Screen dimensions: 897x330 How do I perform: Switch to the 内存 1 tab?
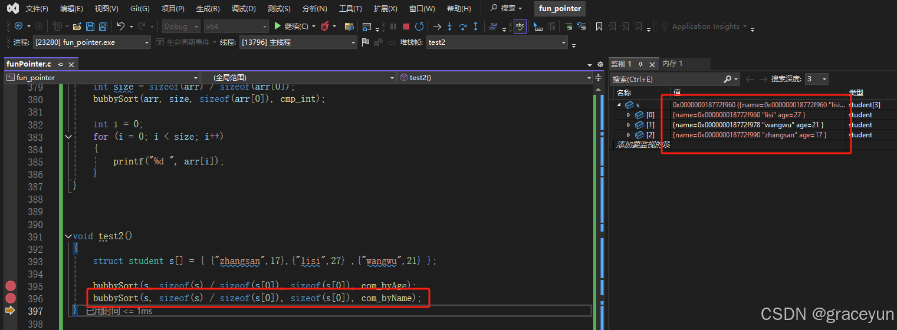(x=672, y=64)
